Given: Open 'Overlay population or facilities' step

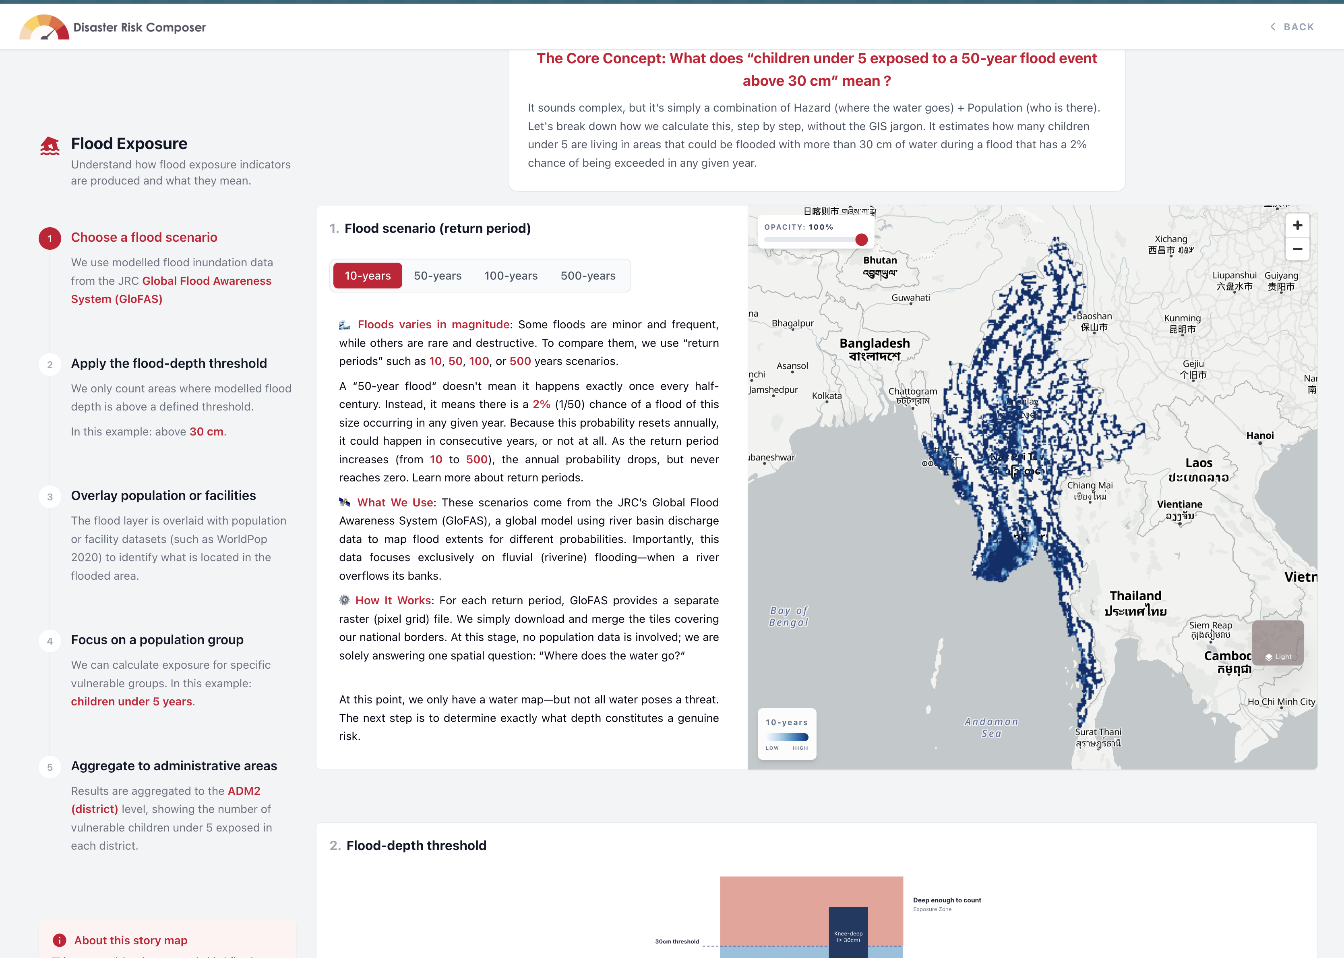Looking at the screenshot, I should (163, 496).
